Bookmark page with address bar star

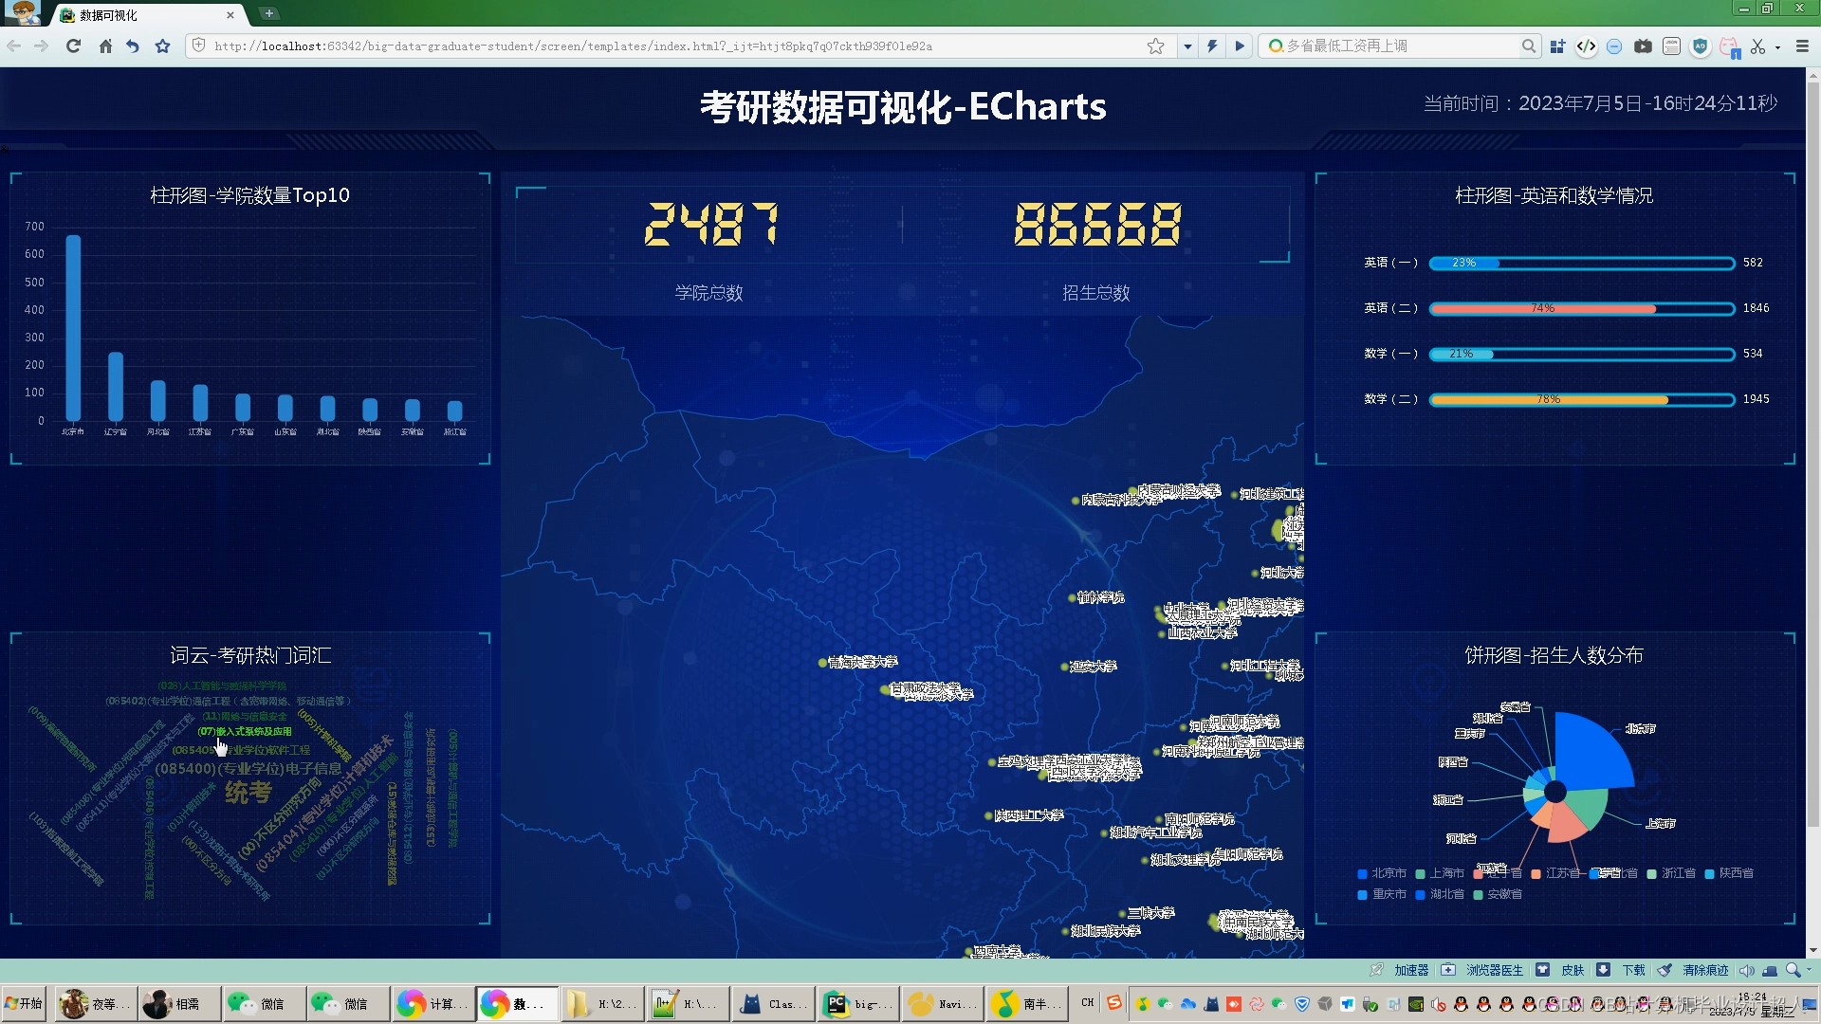[1155, 46]
